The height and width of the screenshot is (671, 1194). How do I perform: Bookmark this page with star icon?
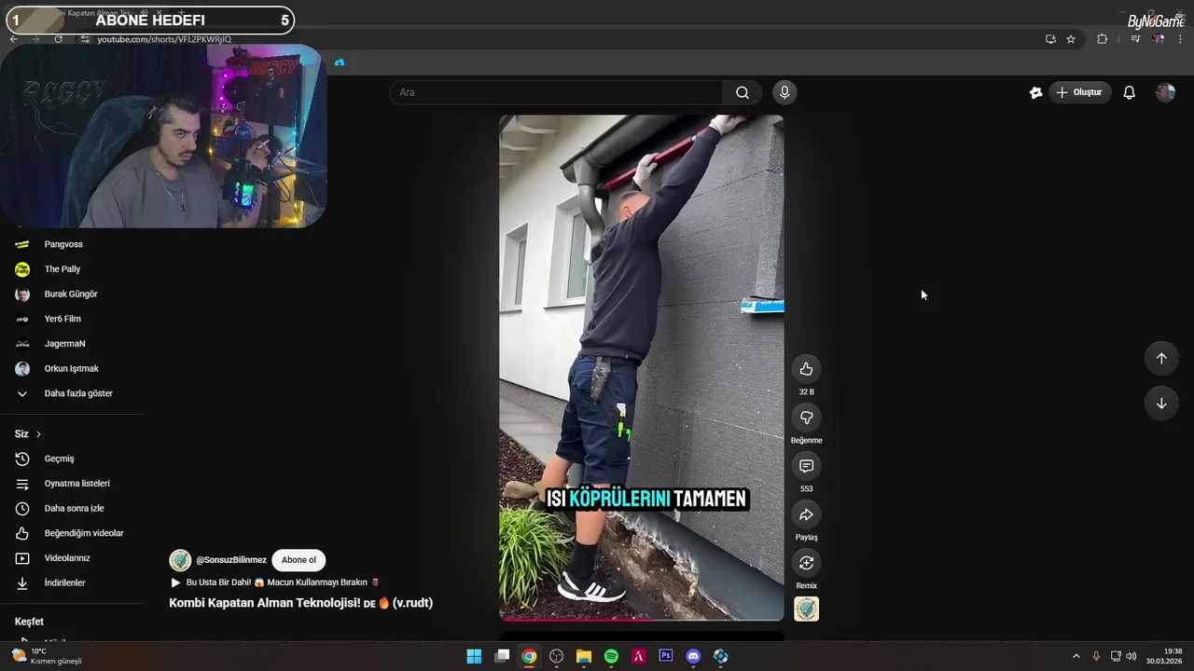pos(1071,39)
